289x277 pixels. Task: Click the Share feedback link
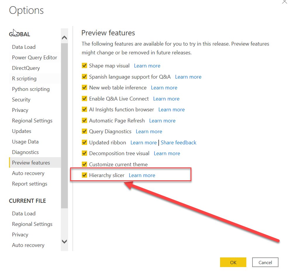coord(179,143)
